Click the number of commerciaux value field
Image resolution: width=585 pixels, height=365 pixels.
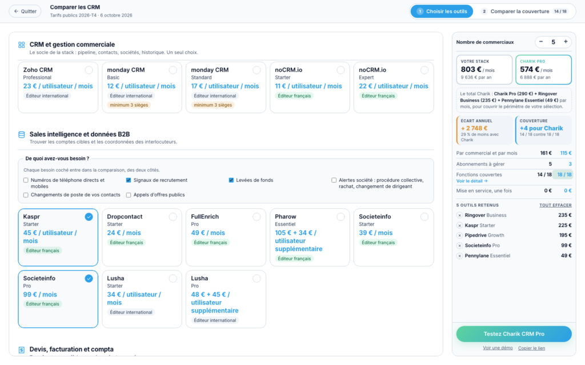coord(553,42)
